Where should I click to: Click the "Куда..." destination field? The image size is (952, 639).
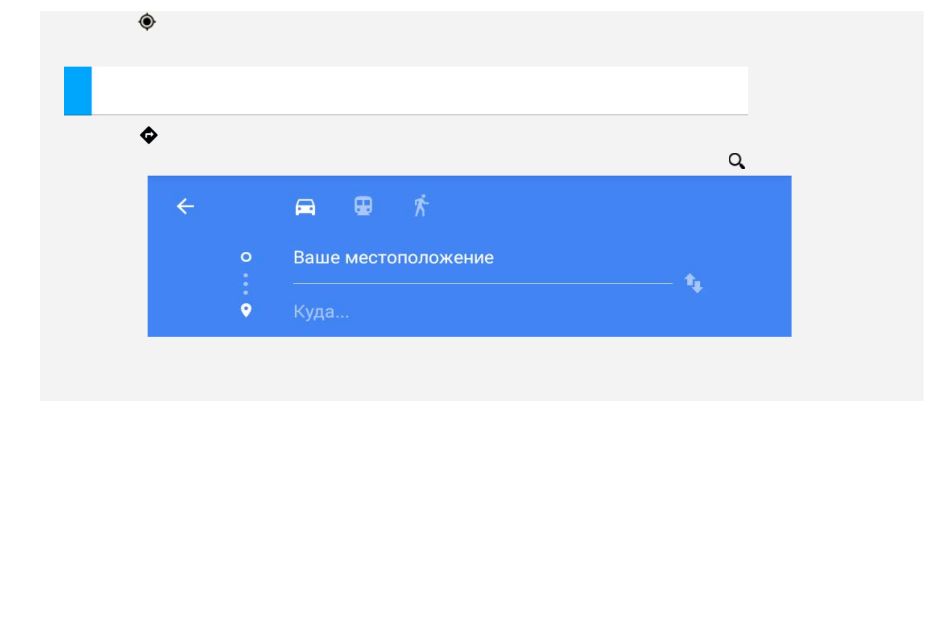[321, 311]
